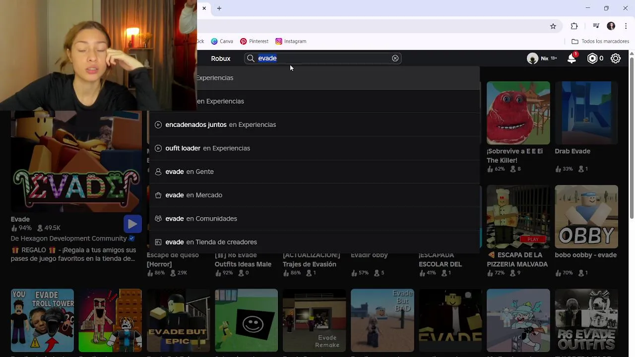The image size is (635, 357).
Task: Open the Robux balance icon
Action: click(592, 59)
